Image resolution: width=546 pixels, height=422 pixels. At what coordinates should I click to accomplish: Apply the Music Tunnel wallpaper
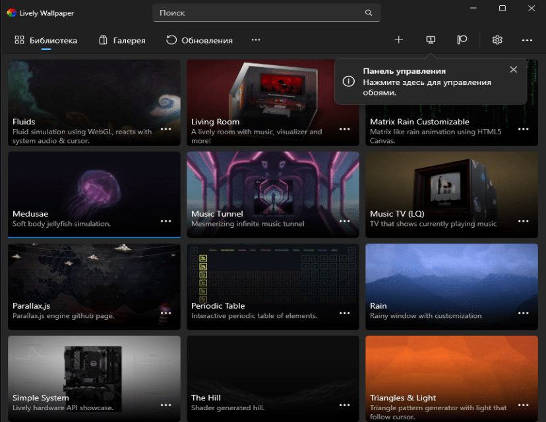(x=272, y=195)
